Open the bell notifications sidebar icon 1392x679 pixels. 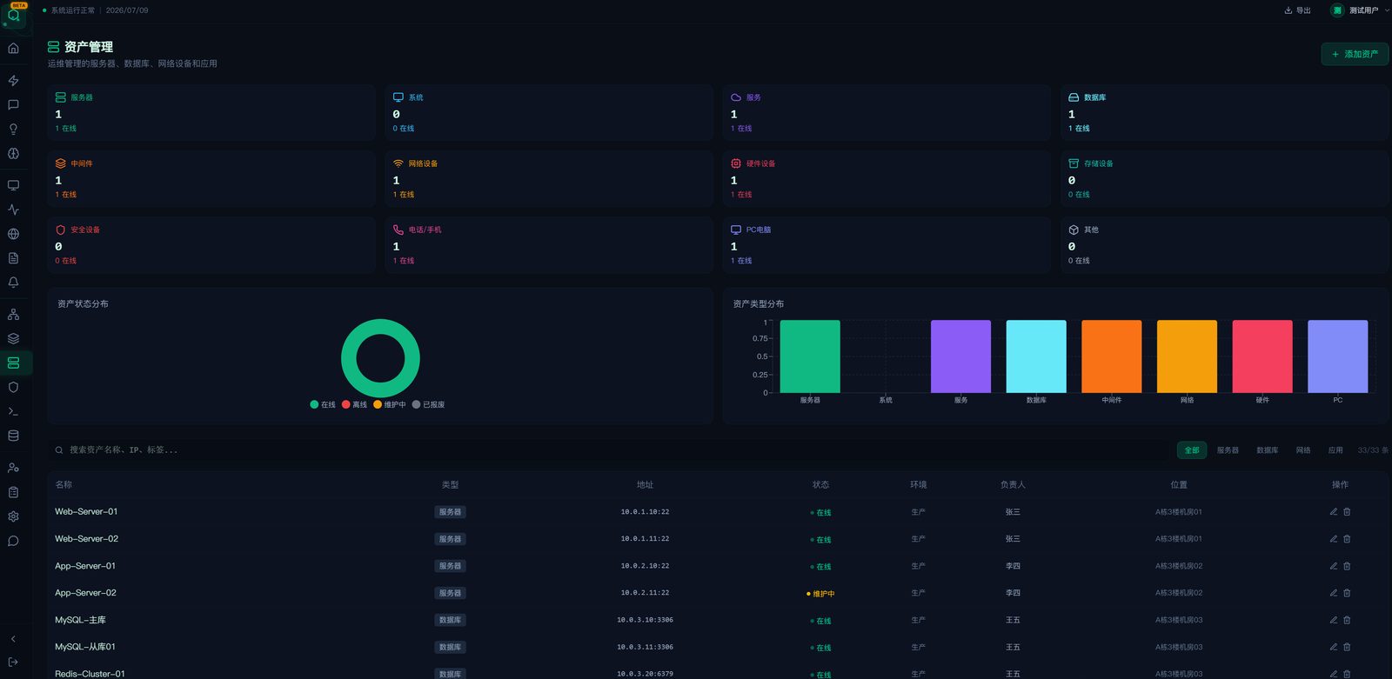13,283
